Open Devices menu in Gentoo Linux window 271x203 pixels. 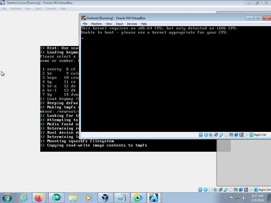(51, 8)
